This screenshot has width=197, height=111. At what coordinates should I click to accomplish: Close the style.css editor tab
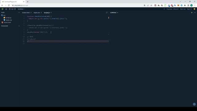tap(41, 13)
